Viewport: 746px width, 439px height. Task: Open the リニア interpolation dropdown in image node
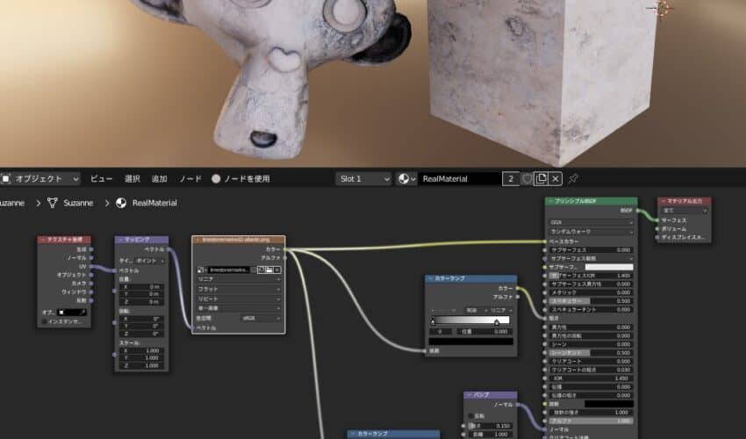pos(239,279)
